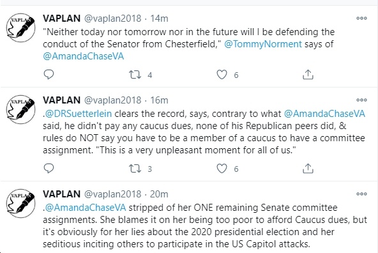Image resolution: width=378 pixels, height=253 pixels.
Task: Open VAPLAN display name on the 16m tweet
Action: point(62,100)
